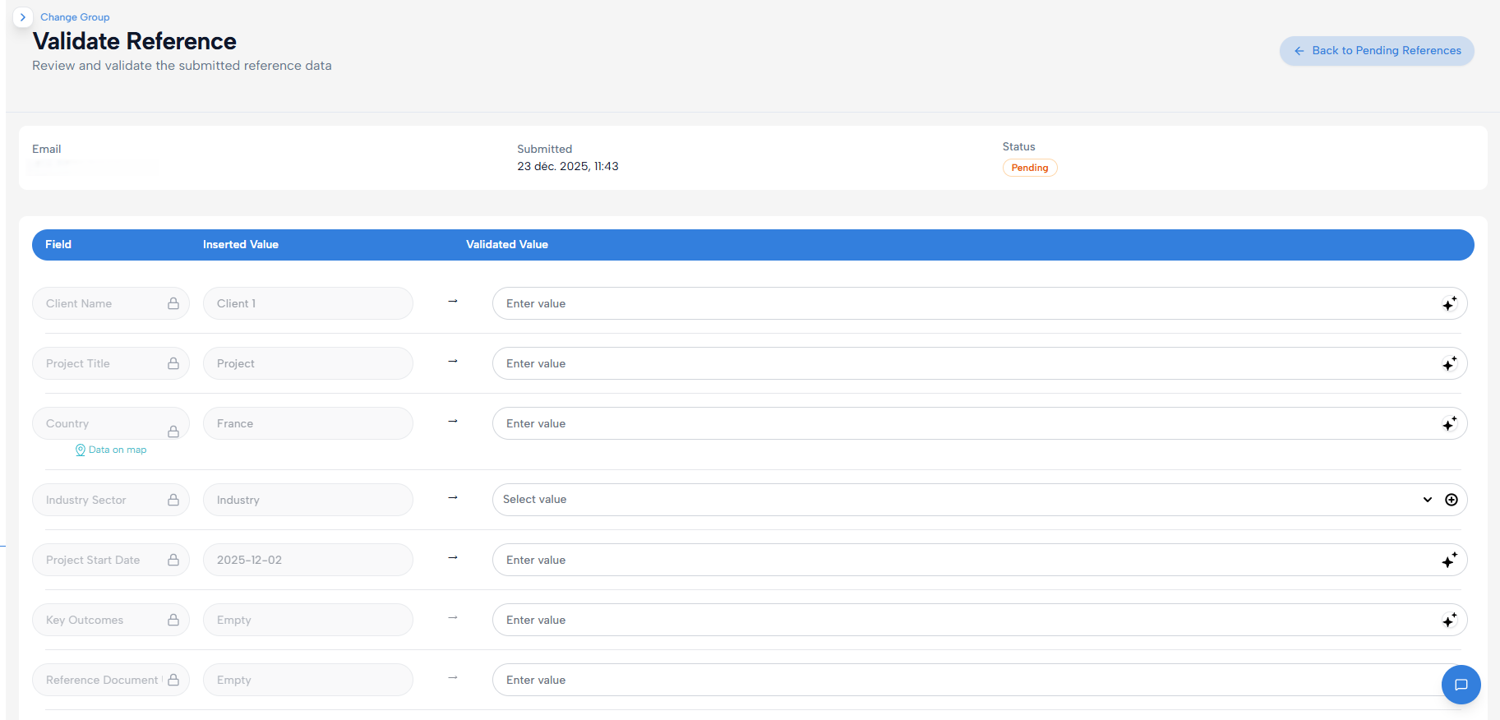The height and width of the screenshot is (720, 1500).
Task: Click the AI sparkle icon for Project Start Date
Action: click(x=1449, y=561)
